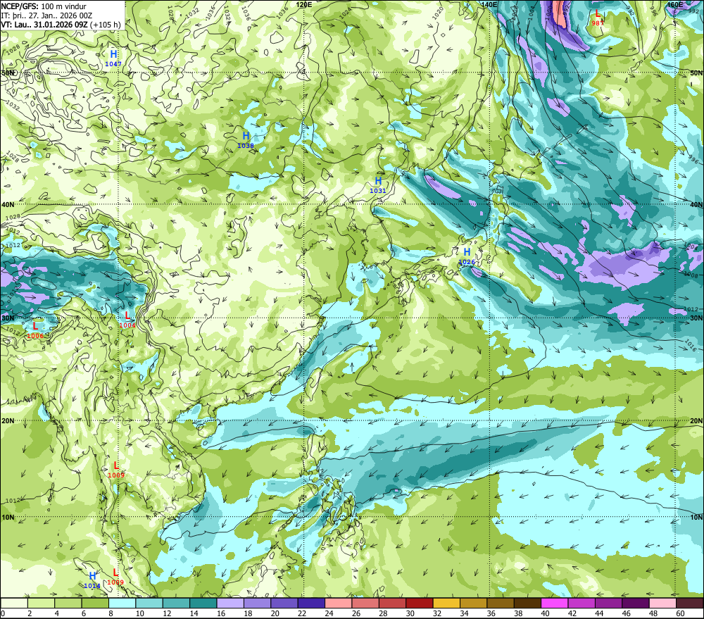Click the 160E longitude label

[x=675, y=4]
